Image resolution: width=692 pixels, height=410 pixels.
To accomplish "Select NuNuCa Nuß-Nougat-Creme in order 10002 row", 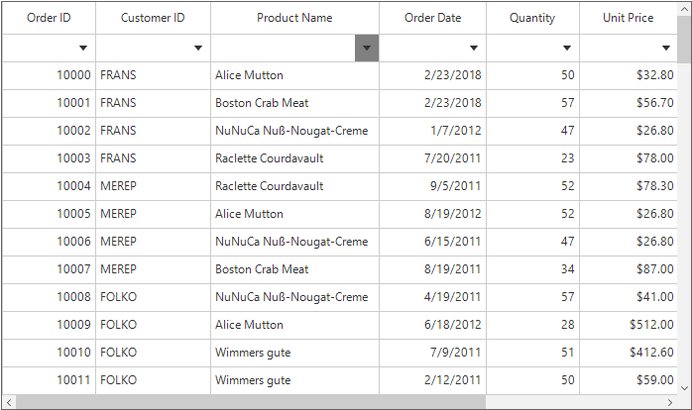I will click(294, 132).
